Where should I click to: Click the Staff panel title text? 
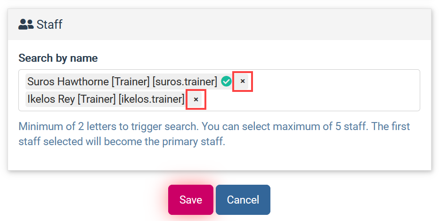tap(49, 25)
